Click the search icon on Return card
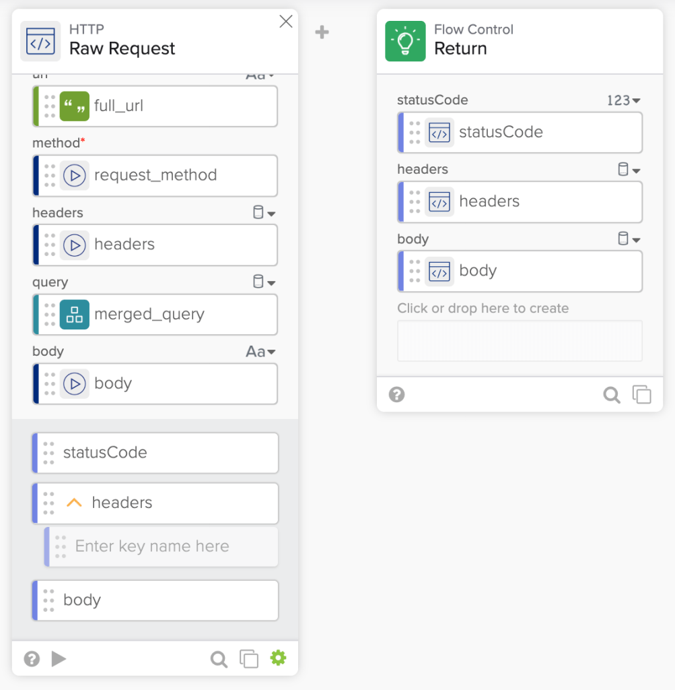Viewport: 675px width, 690px height. (x=611, y=395)
